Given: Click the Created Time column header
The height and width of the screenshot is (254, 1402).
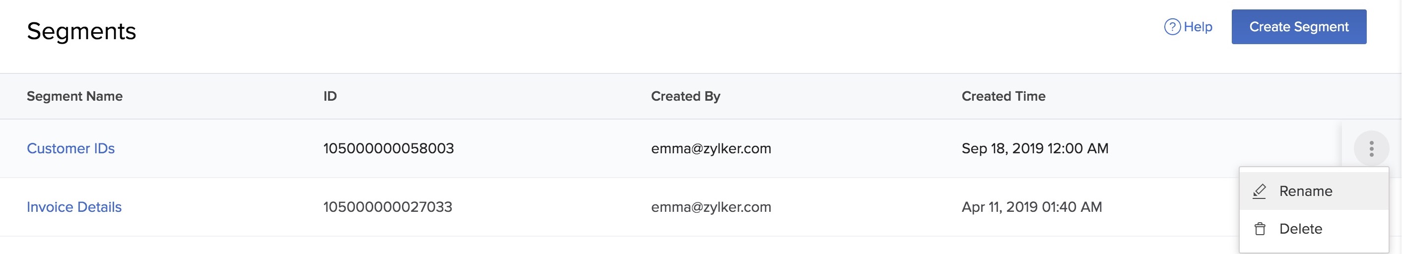Looking at the screenshot, I should (x=1003, y=96).
